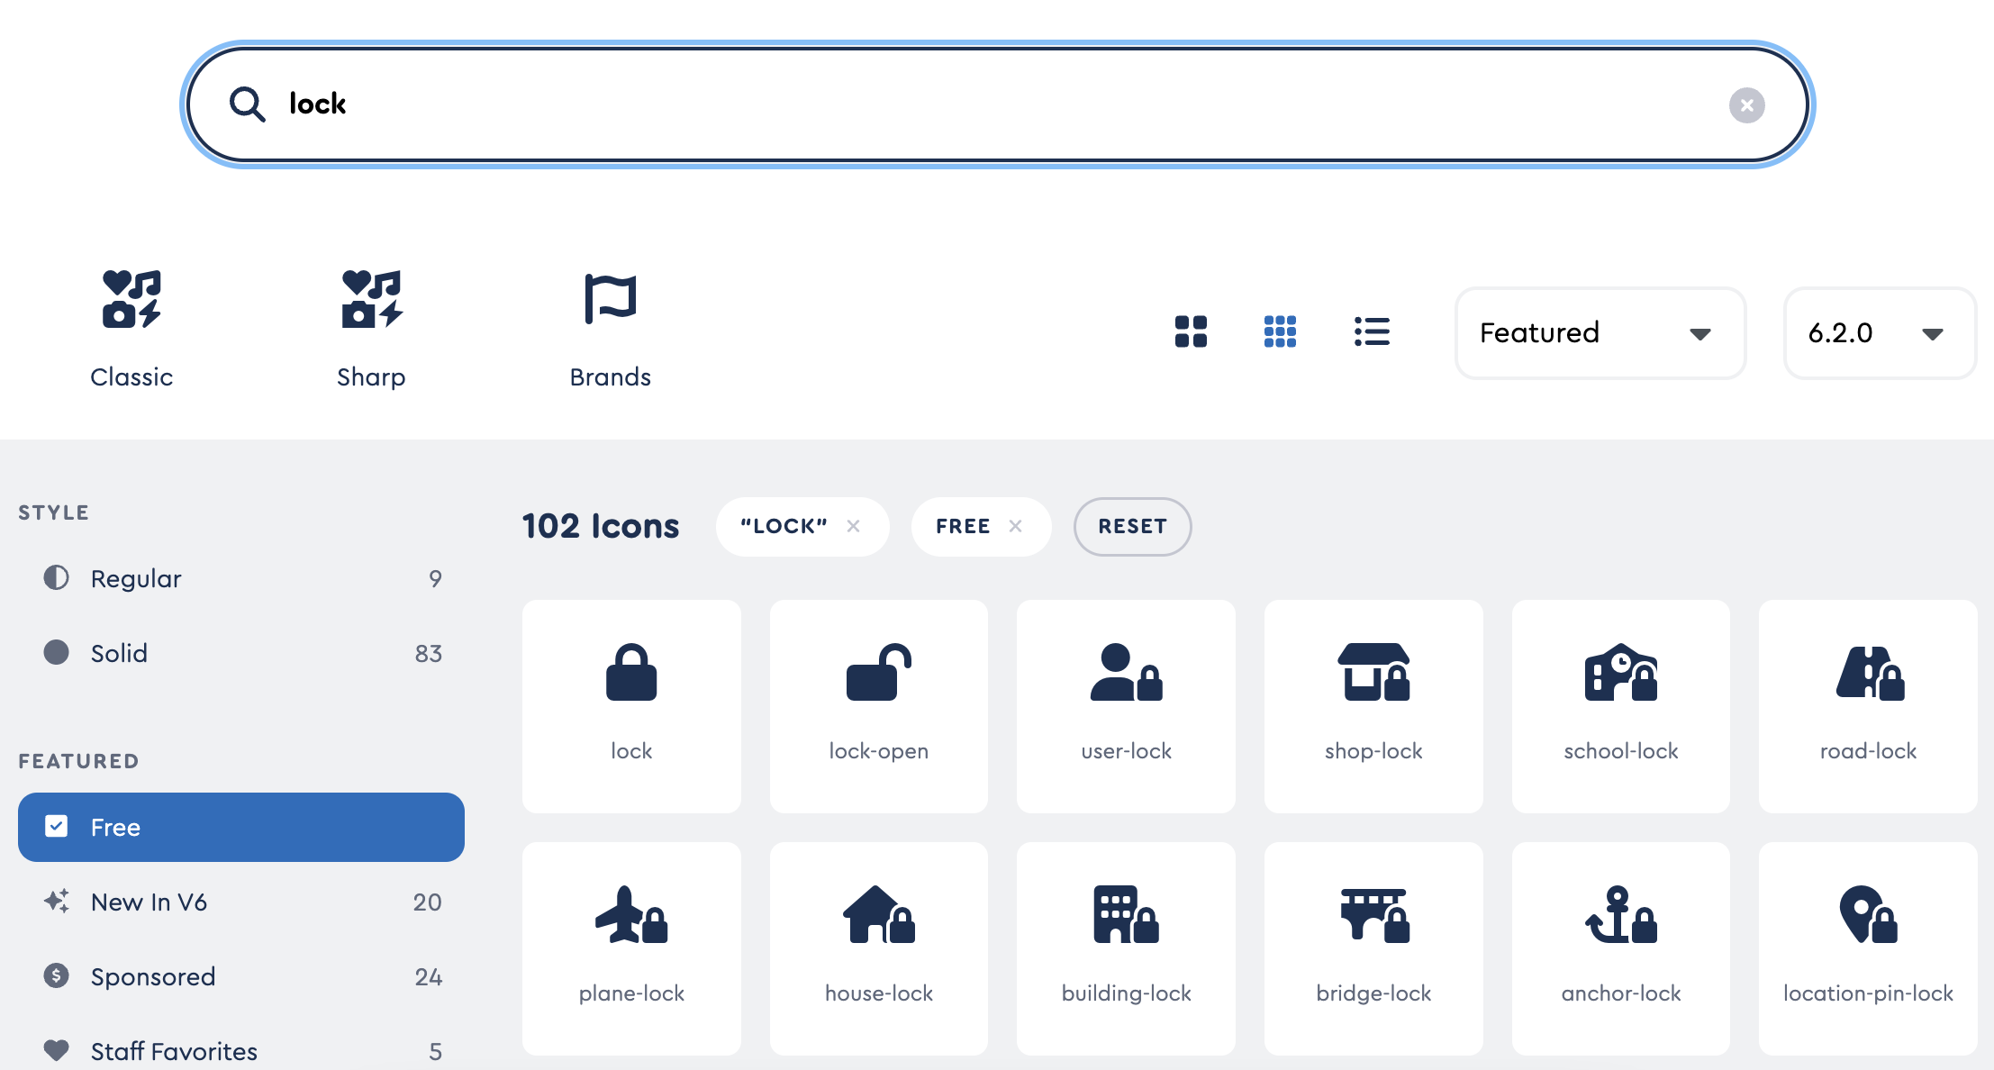Switch to list view
The width and height of the screenshot is (1994, 1070).
click(x=1372, y=331)
